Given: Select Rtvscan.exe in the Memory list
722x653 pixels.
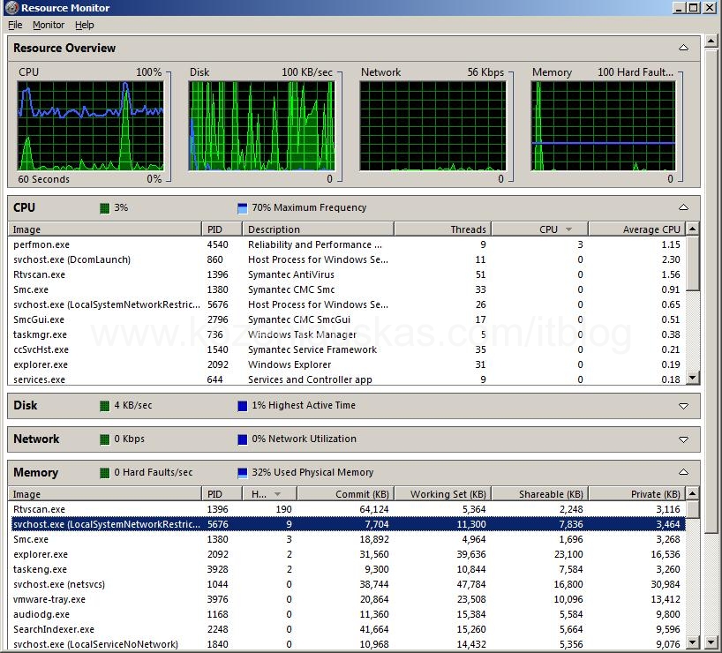Looking at the screenshot, I should pos(347,509).
